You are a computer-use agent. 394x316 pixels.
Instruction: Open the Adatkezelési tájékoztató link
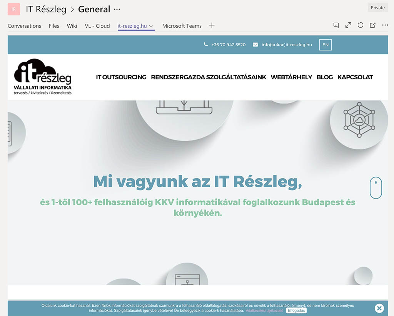[265, 311]
